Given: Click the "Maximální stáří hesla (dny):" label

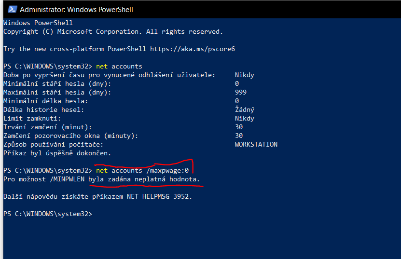Looking at the screenshot, I should pyautogui.click(x=57, y=92).
